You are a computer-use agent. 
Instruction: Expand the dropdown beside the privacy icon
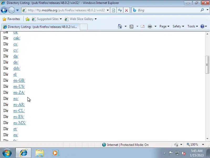(x=181, y=145)
